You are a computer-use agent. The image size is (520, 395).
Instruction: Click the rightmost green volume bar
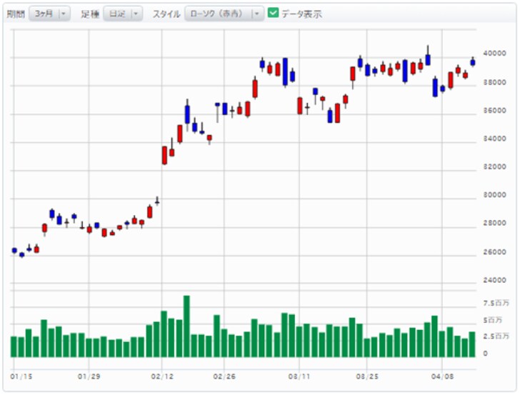(472, 344)
